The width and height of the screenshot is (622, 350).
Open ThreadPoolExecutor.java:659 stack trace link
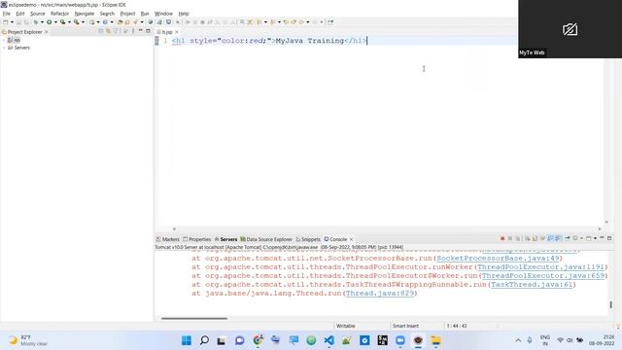pos(543,276)
